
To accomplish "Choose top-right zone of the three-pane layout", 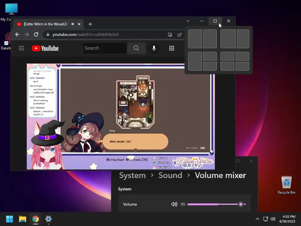I will point(210,56).
